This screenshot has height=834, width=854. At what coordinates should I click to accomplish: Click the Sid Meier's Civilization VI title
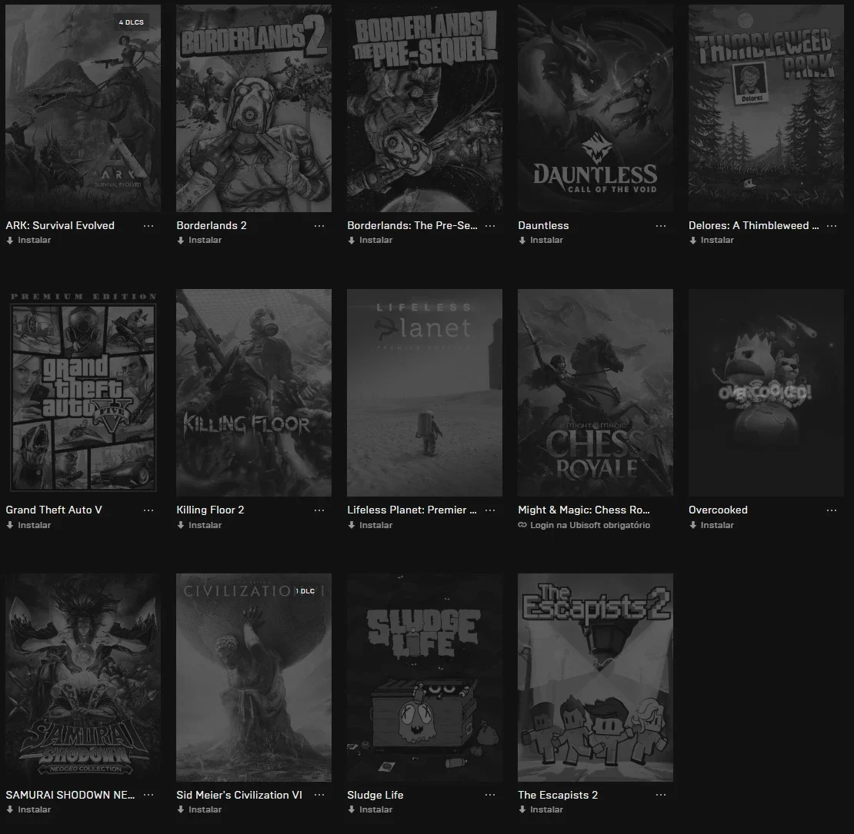click(x=239, y=795)
